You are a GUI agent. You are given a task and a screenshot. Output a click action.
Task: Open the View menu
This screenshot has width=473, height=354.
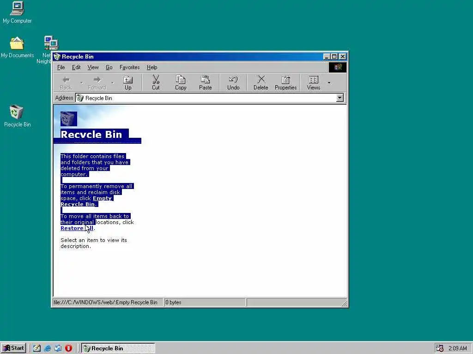tap(93, 67)
